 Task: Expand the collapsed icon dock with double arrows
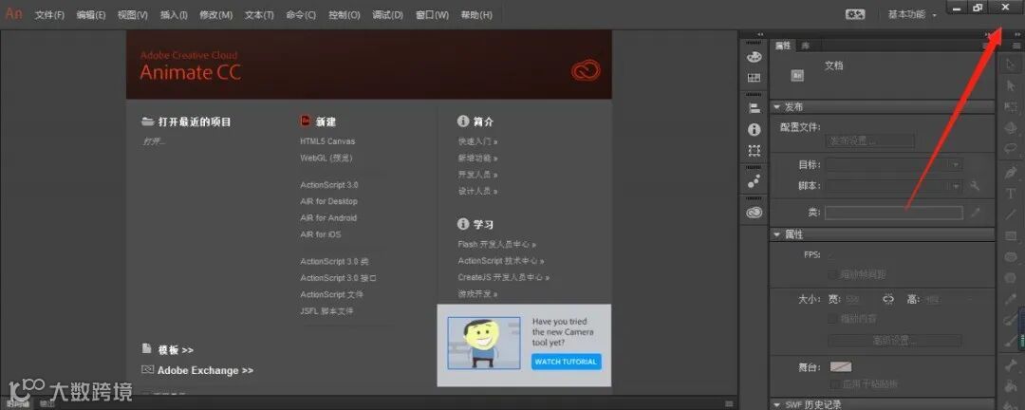(759, 34)
